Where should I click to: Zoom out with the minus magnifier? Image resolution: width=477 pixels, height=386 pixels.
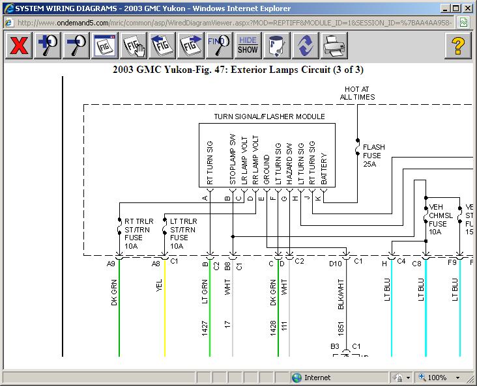point(76,46)
